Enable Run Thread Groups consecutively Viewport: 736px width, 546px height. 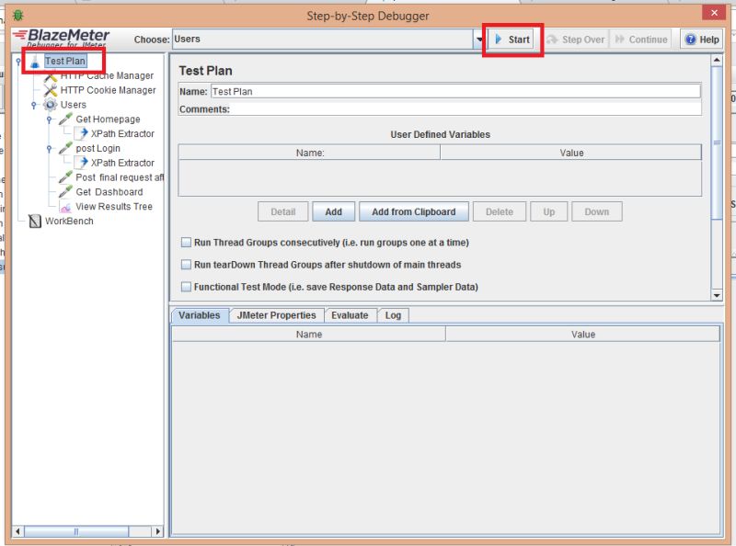click(186, 243)
